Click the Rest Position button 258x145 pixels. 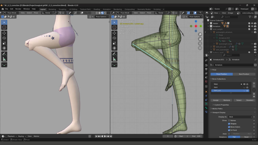tap(244, 74)
